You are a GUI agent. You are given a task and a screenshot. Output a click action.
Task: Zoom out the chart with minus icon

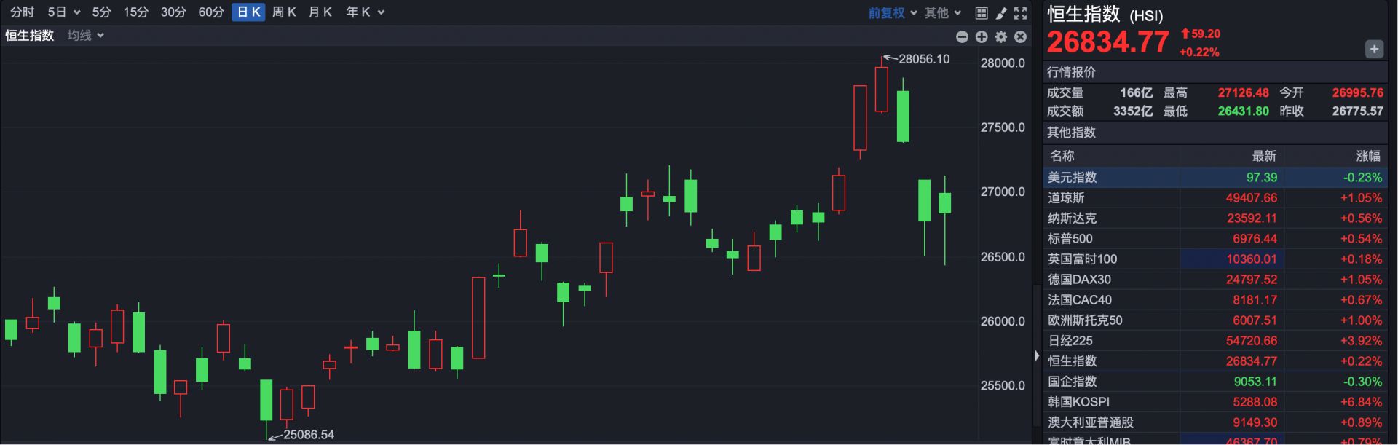(962, 36)
